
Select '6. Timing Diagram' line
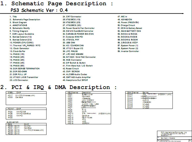point(19,31)
